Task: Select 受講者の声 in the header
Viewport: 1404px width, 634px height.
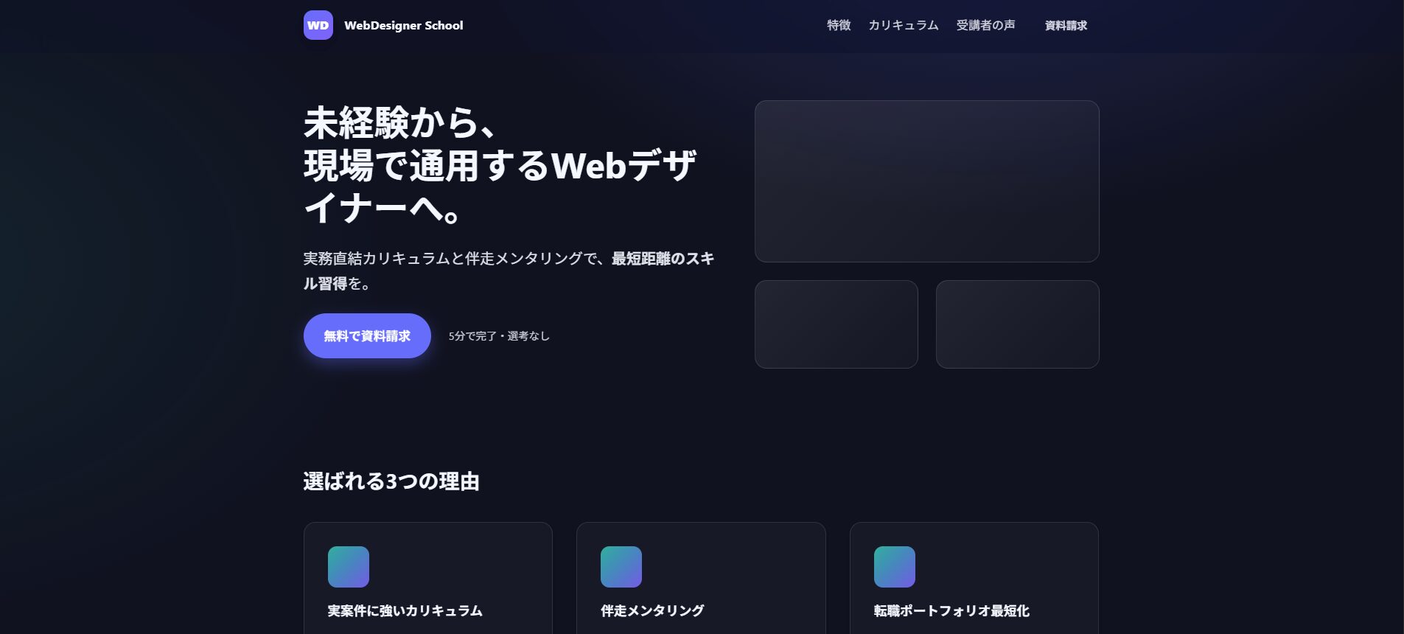Action: click(986, 25)
